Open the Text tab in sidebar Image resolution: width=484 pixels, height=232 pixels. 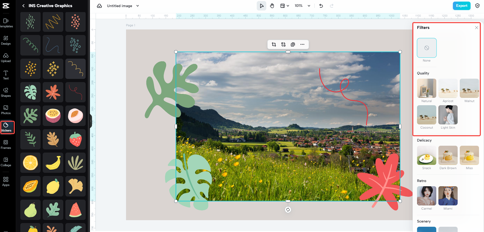click(x=6, y=75)
